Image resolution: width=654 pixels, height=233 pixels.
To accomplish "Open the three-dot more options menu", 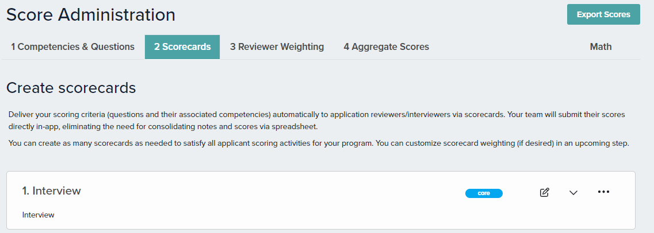I will pos(603,192).
